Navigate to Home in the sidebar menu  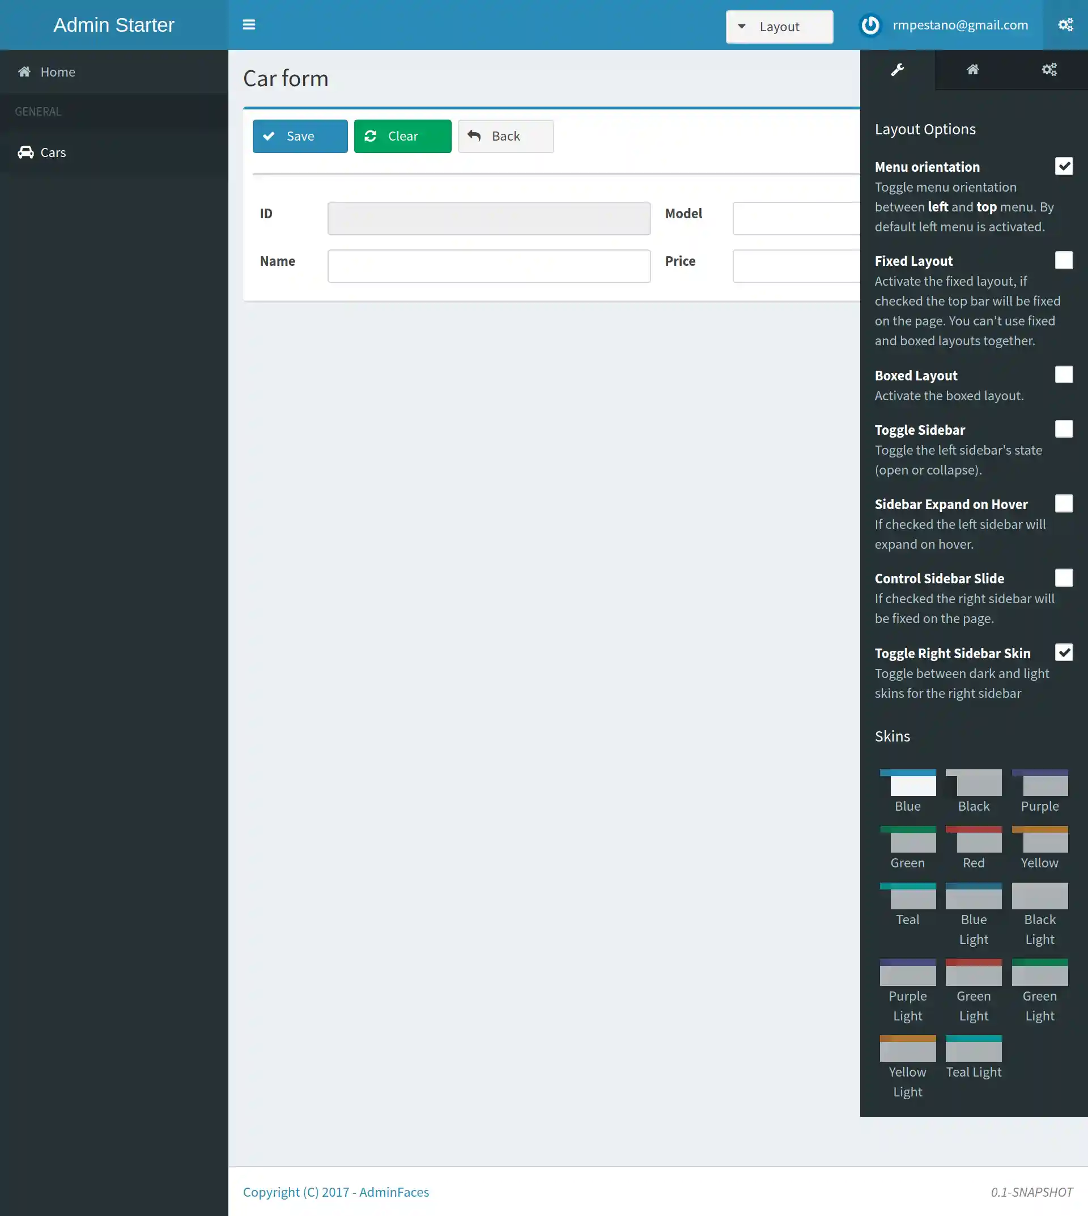(x=58, y=71)
